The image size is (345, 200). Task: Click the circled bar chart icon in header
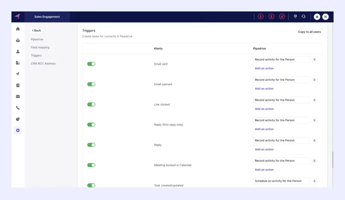point(282,17)
